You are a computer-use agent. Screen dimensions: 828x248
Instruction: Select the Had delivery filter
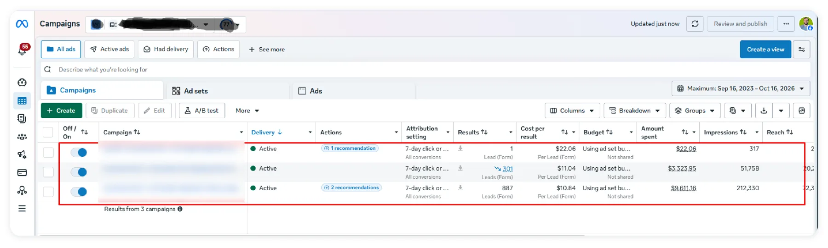[x=166, y=49]
